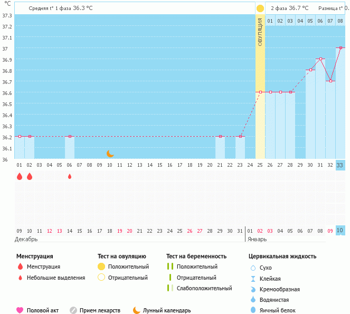Click the 'Сухо' cervical fluid legend icon

click(253, 268)
